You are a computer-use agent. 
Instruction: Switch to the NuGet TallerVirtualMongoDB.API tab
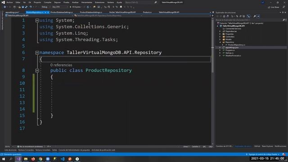tap(122, 12)
